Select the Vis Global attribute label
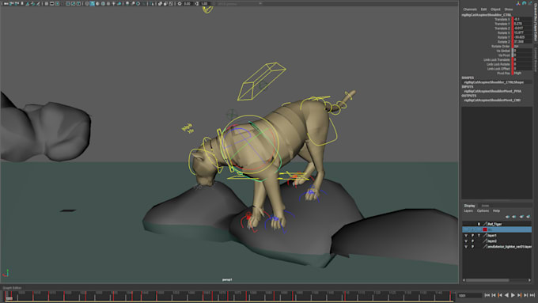Screen dimensions: 538x303 [503, 51]
